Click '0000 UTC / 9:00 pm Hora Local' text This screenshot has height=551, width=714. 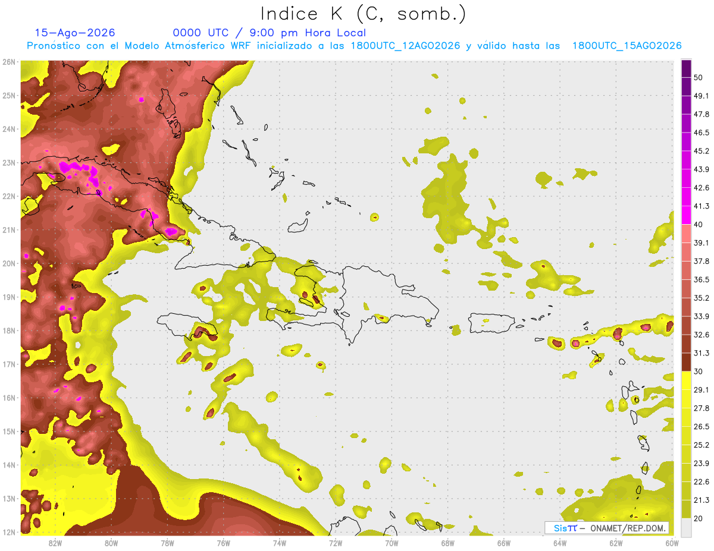click(x=270, y=33)
